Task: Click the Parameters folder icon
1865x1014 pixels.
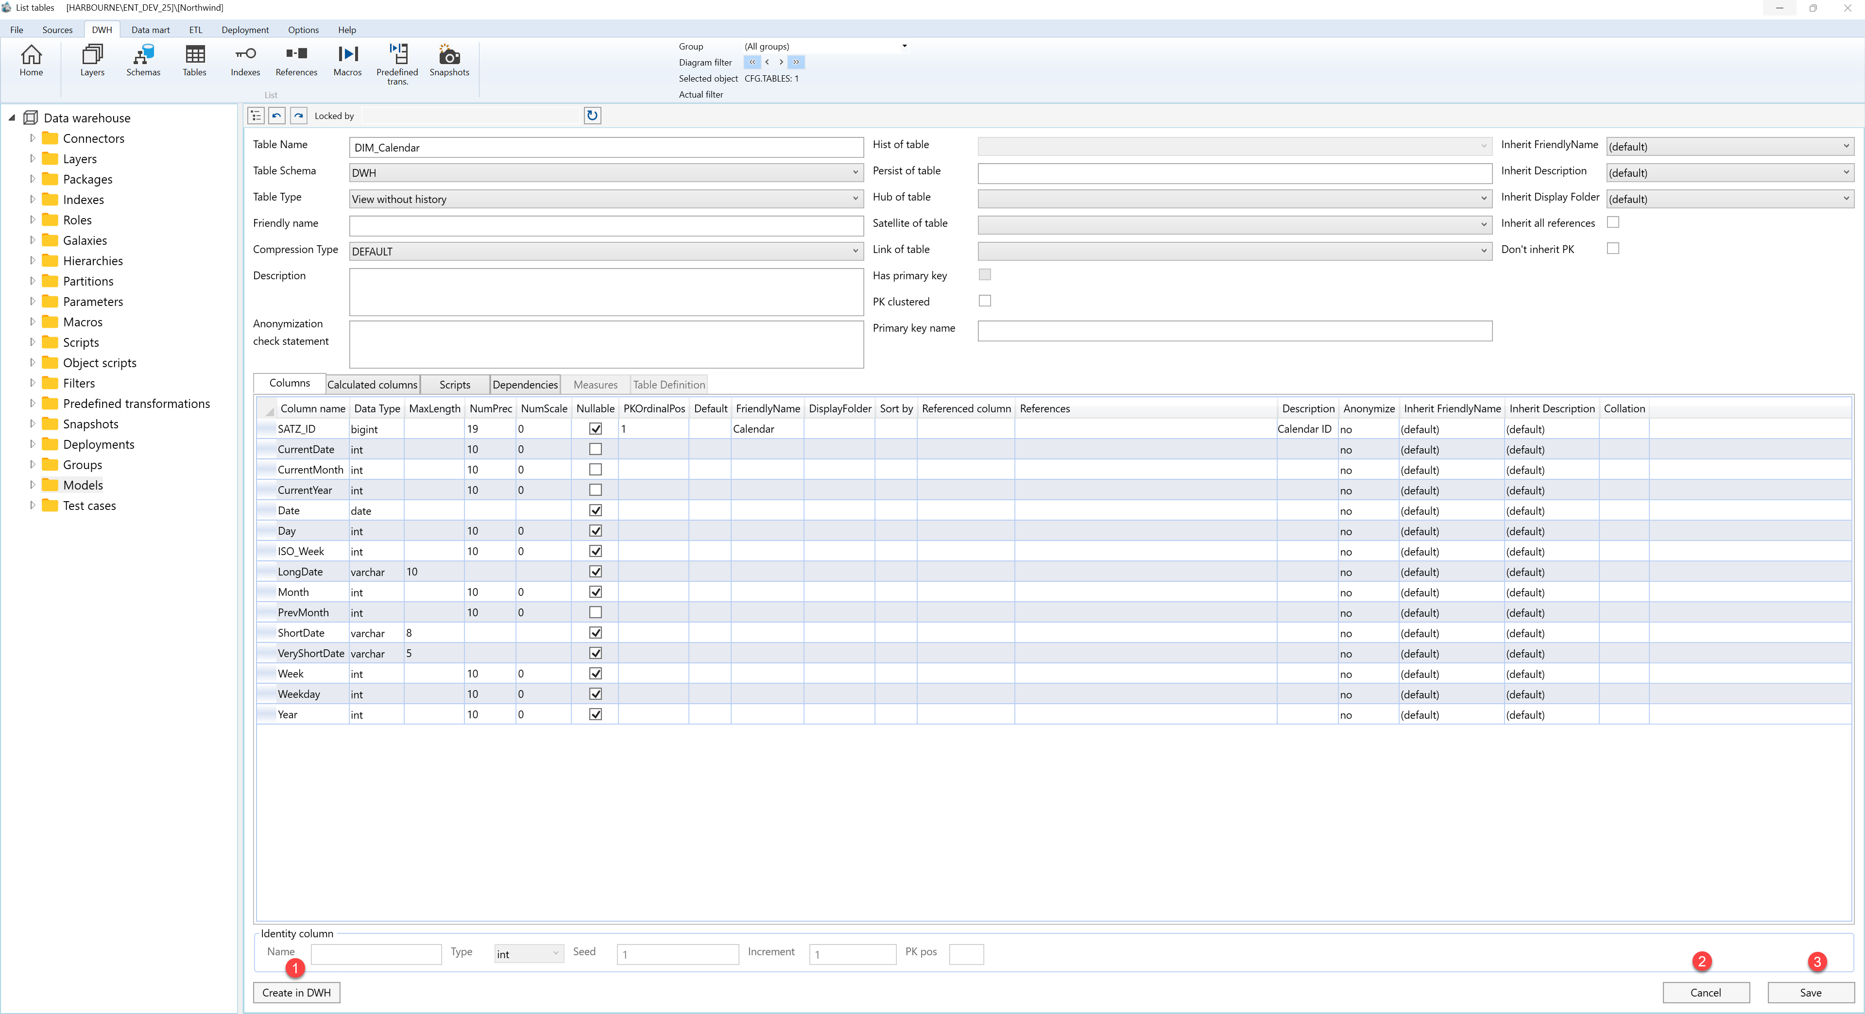Action: click(x=50, y=301)
